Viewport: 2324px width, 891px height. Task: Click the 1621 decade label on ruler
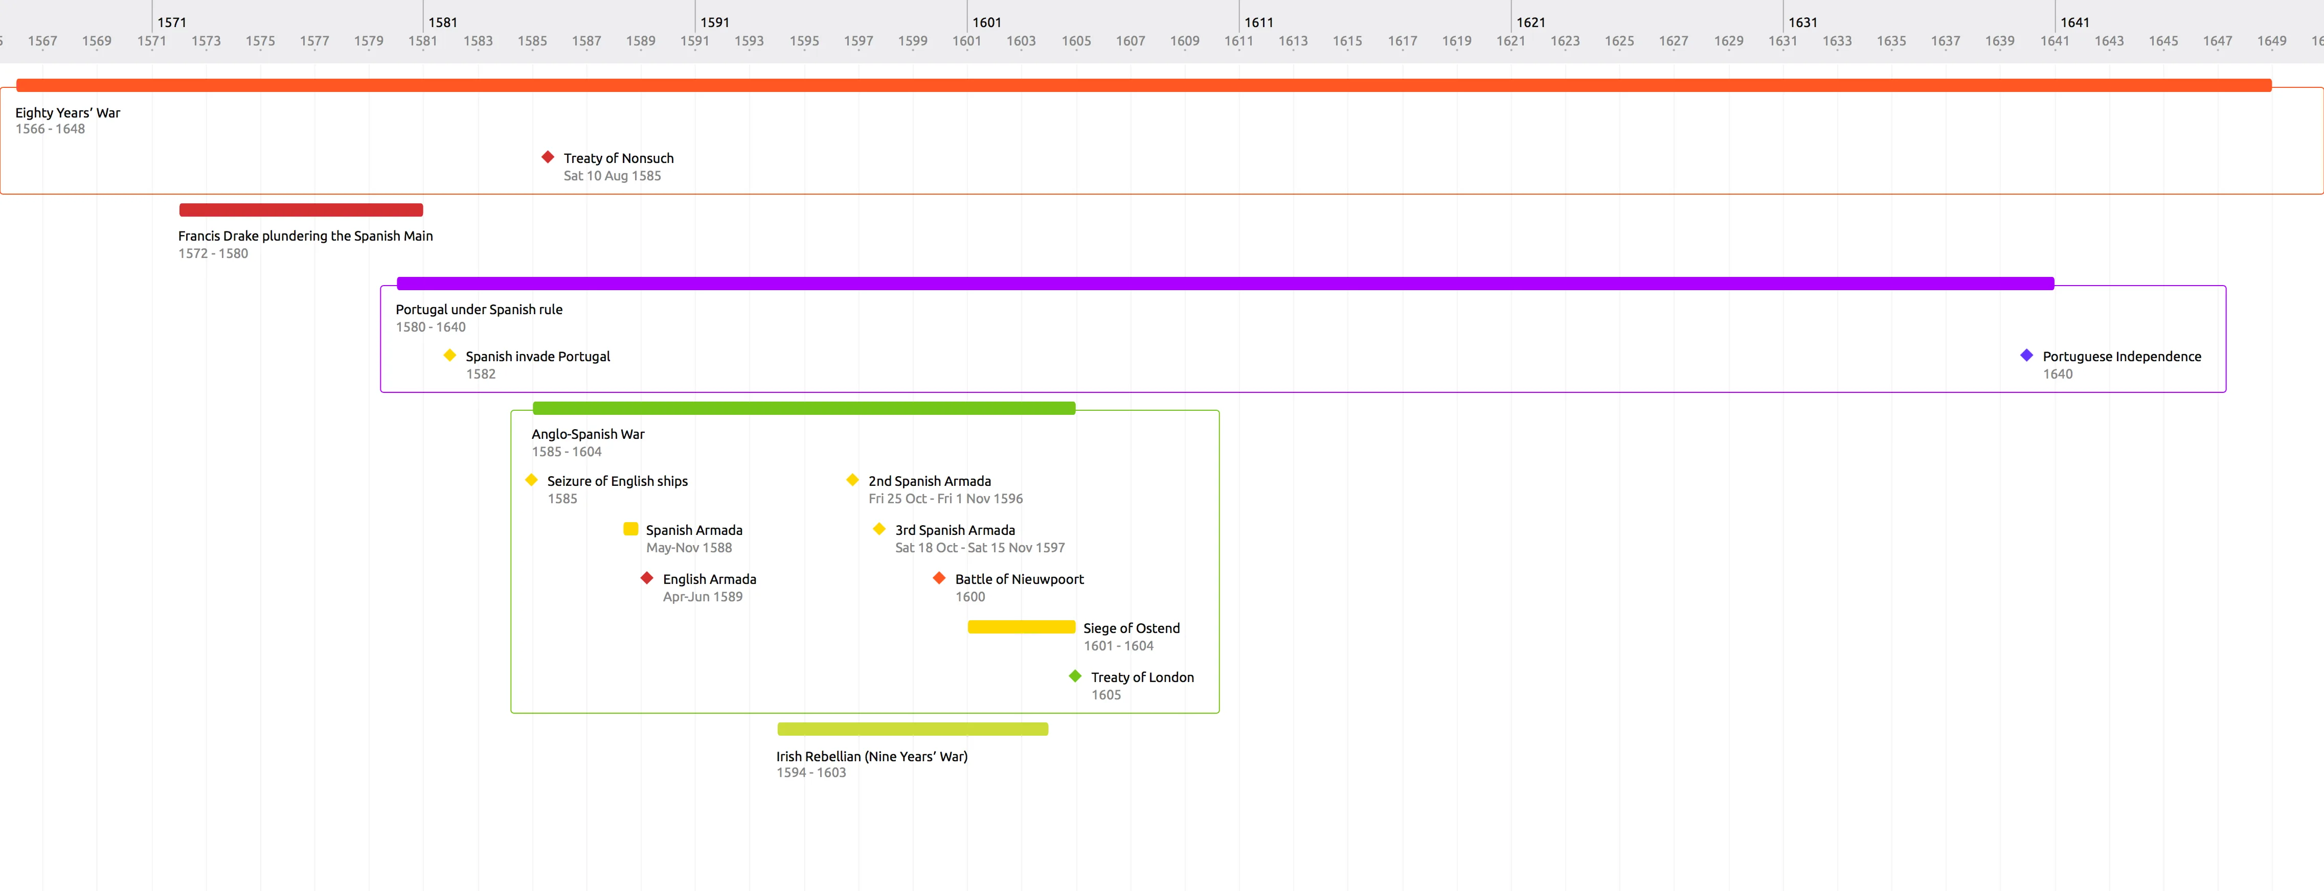coord(1530,22)
